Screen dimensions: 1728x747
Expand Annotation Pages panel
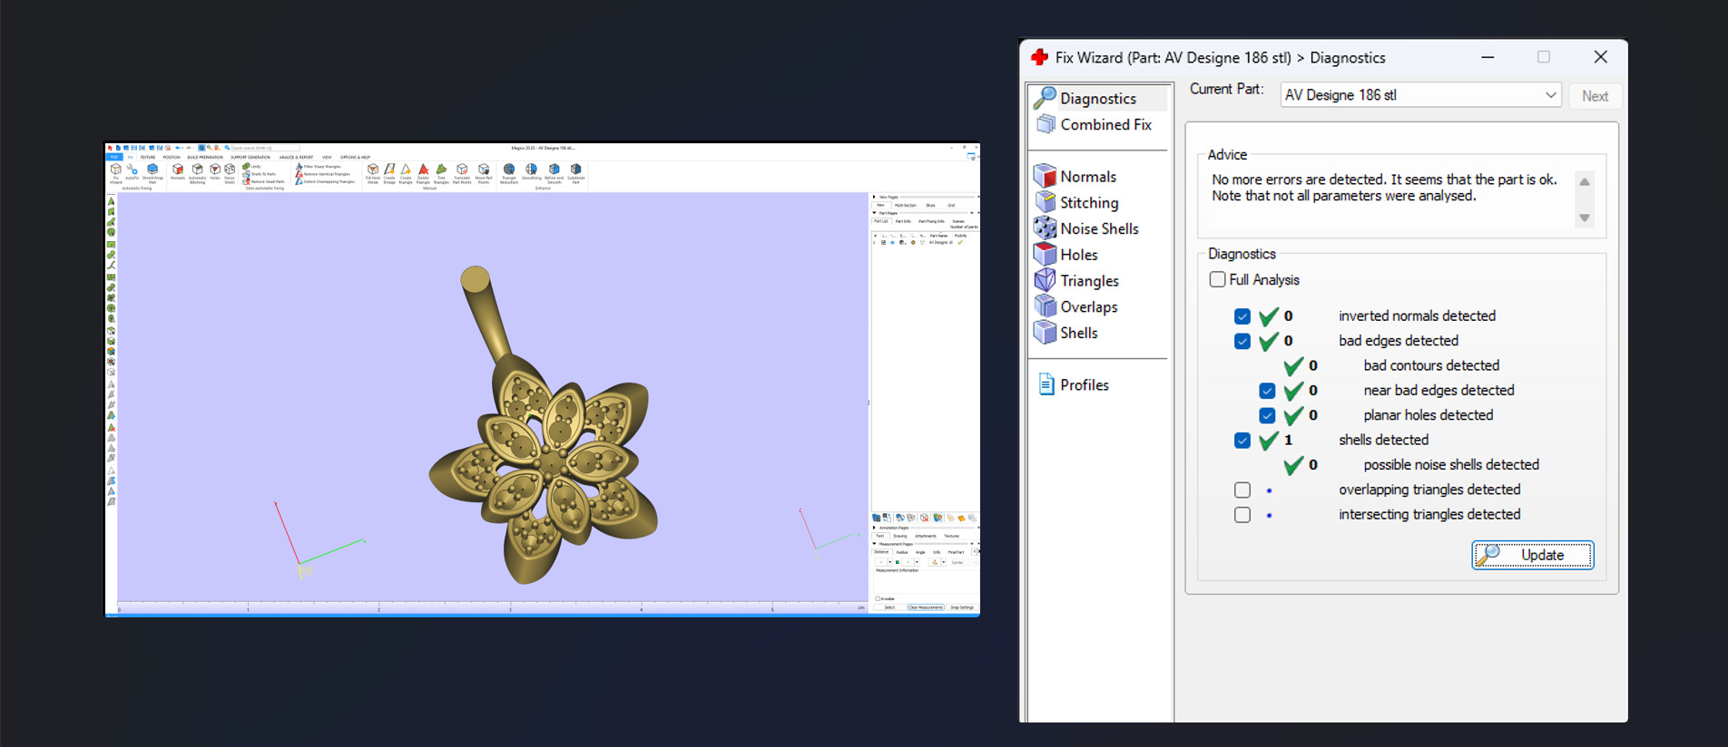874,528
